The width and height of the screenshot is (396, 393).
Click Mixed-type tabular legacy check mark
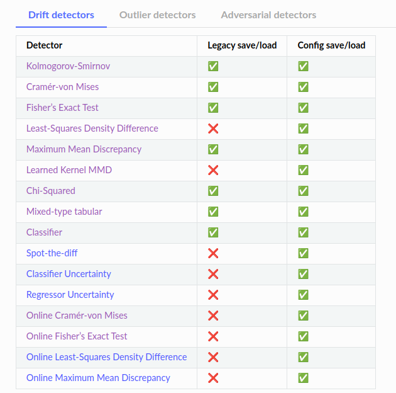213,212
